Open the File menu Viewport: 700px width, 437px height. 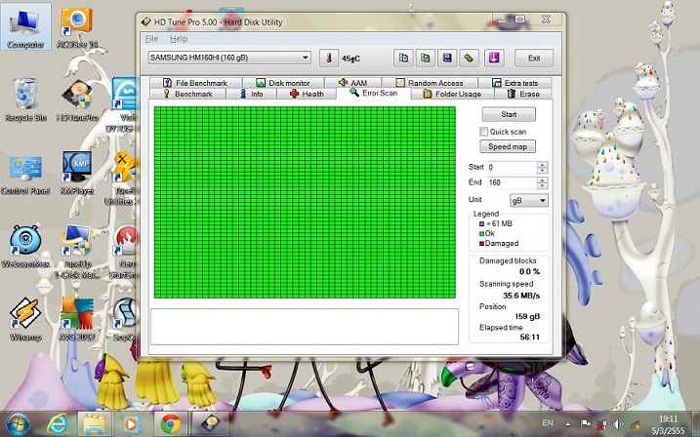tap(151, 38)
